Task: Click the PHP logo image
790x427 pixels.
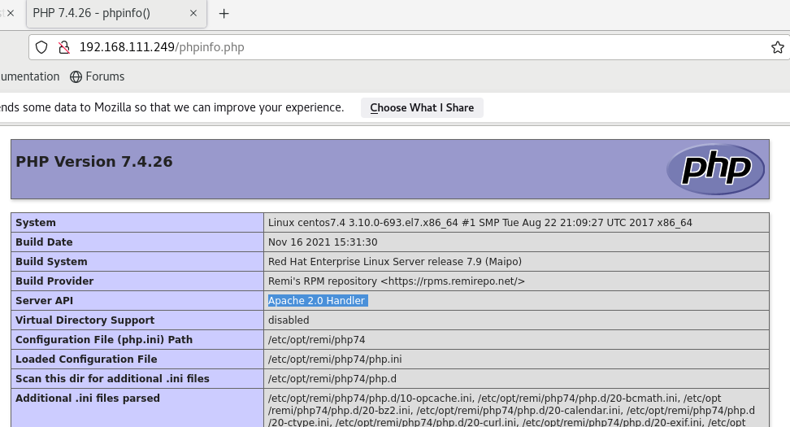Action: tap(715, 169)
